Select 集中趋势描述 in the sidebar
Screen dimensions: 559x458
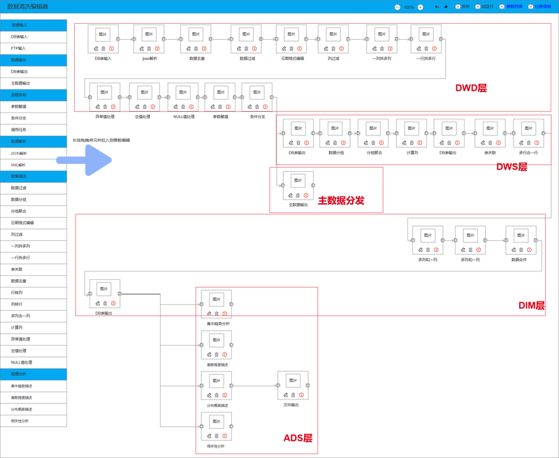point(34,386)
